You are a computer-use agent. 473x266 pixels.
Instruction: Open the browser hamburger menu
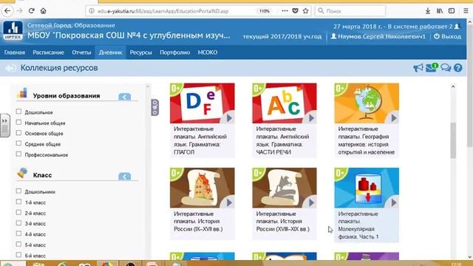pos(466,11)
